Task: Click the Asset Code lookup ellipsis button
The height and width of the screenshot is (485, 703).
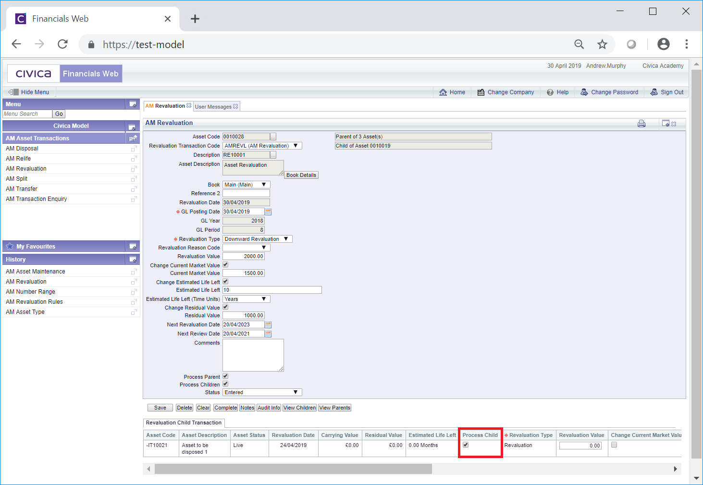Action: pos(273,137)
